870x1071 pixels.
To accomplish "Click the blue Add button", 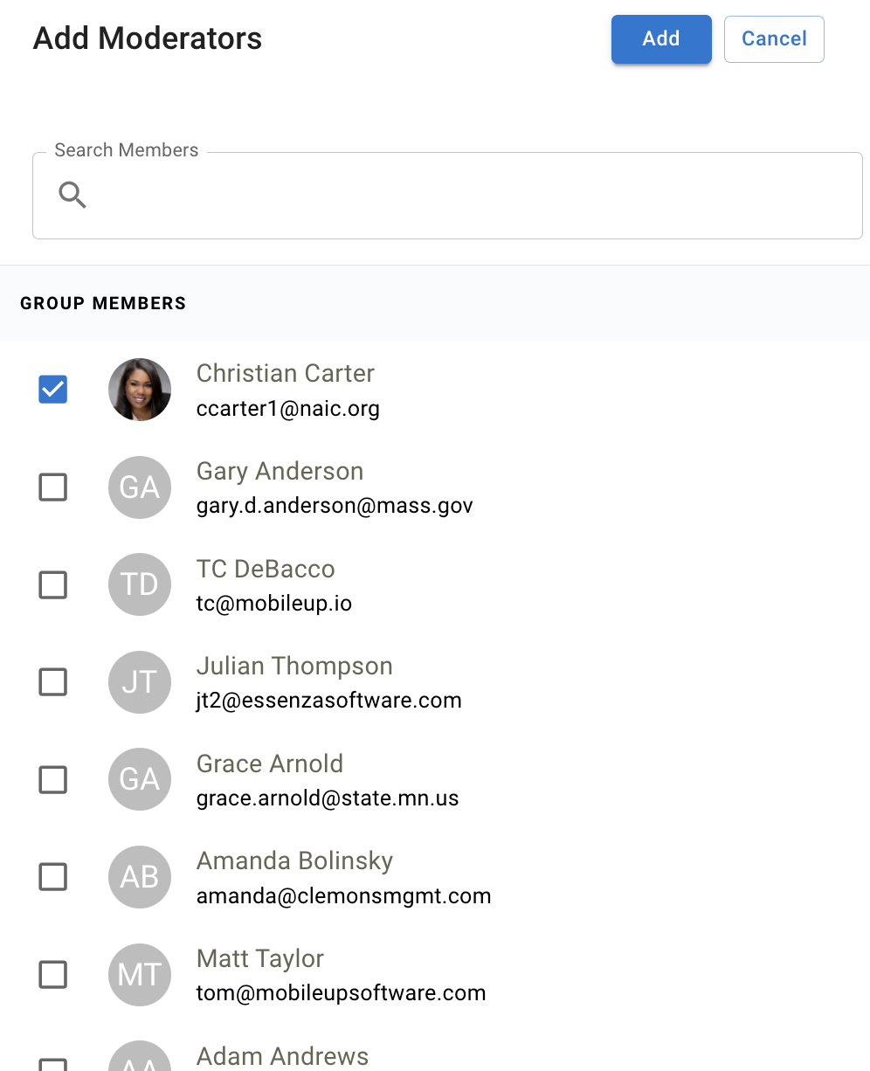I will (660, 39).
